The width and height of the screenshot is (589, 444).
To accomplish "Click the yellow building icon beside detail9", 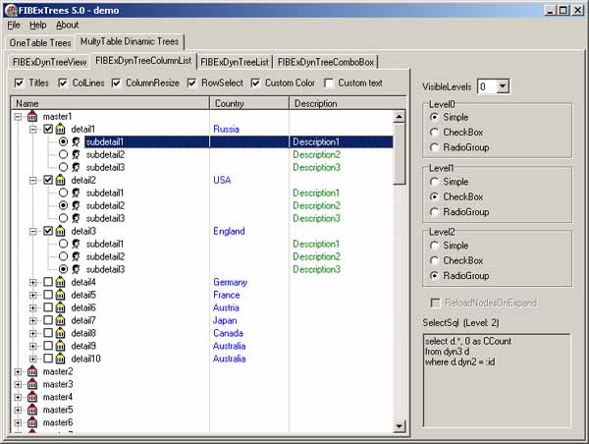I will 61,346.
